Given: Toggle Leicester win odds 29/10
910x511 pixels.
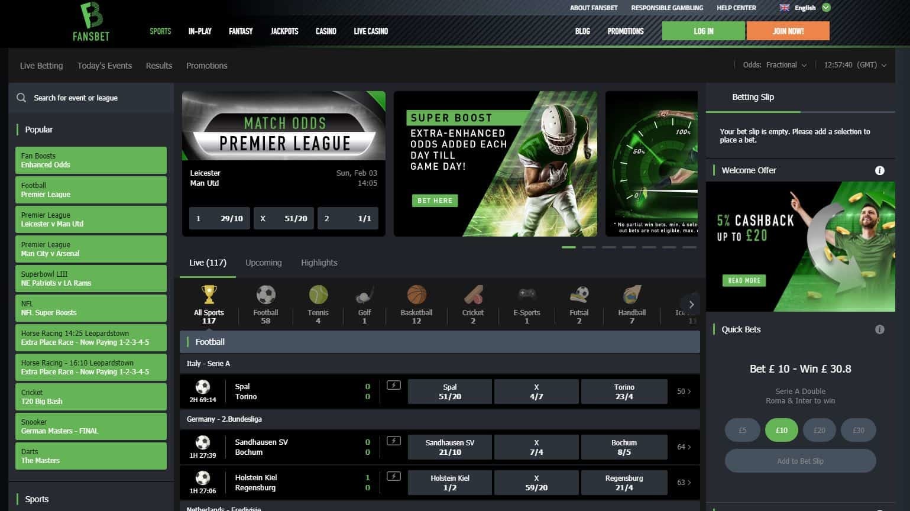Looking at the screenshot, I should click(219, 218).
